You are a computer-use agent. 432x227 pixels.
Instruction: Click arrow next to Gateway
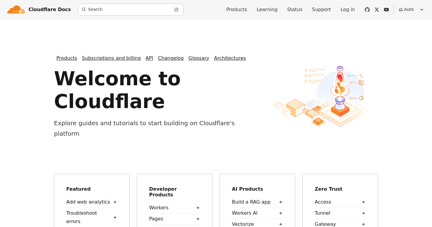coord(363,224)
